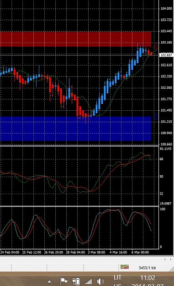Click the stochastic 0 level label

click(x=161, y=247)
